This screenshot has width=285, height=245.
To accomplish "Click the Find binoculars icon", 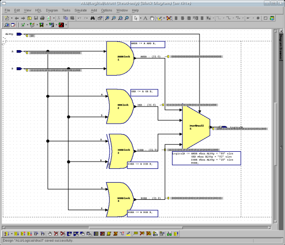I will click(x=92, y=18).
